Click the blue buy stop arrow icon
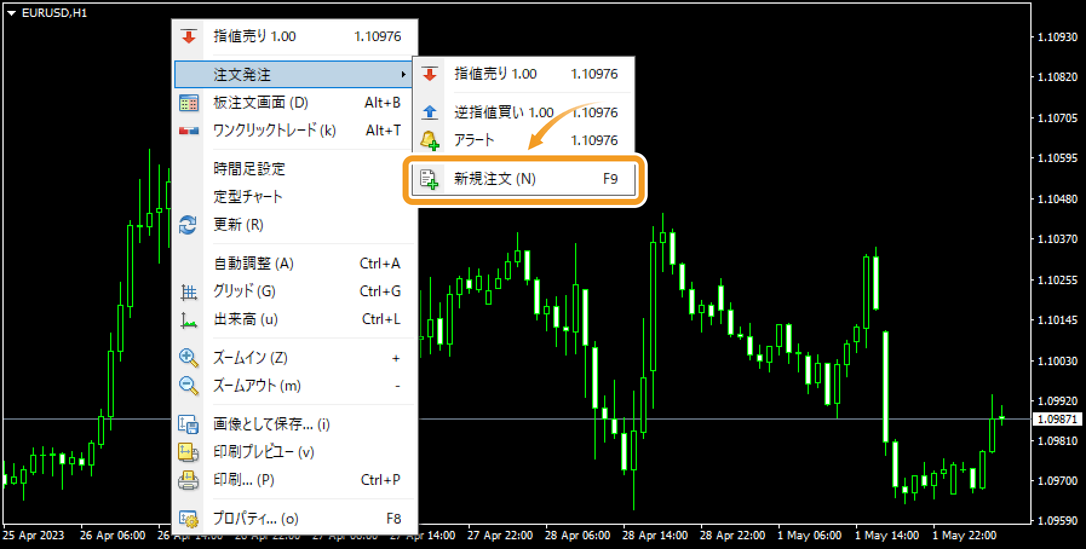1086x549 pixels. pos(430,112)
